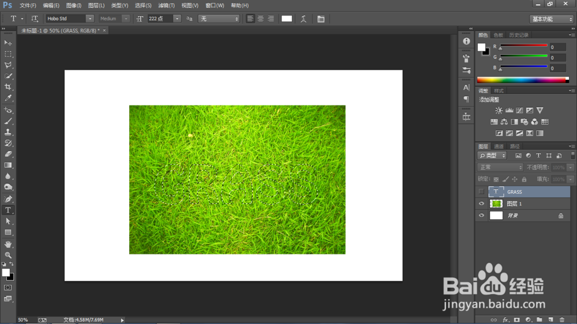Viewport: 577px width, 324px height.
Task: Open the layer filter 类型 dropdown
Action: pyautogui.click(x=492, y=156)
